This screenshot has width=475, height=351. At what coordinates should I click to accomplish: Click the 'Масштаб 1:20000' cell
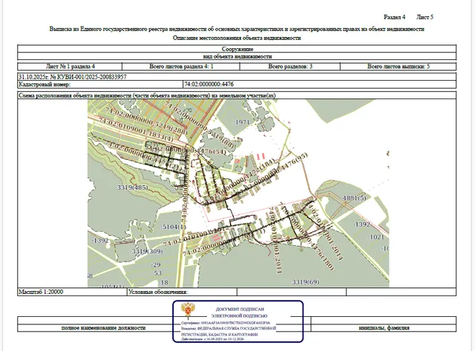click(73, 292)
